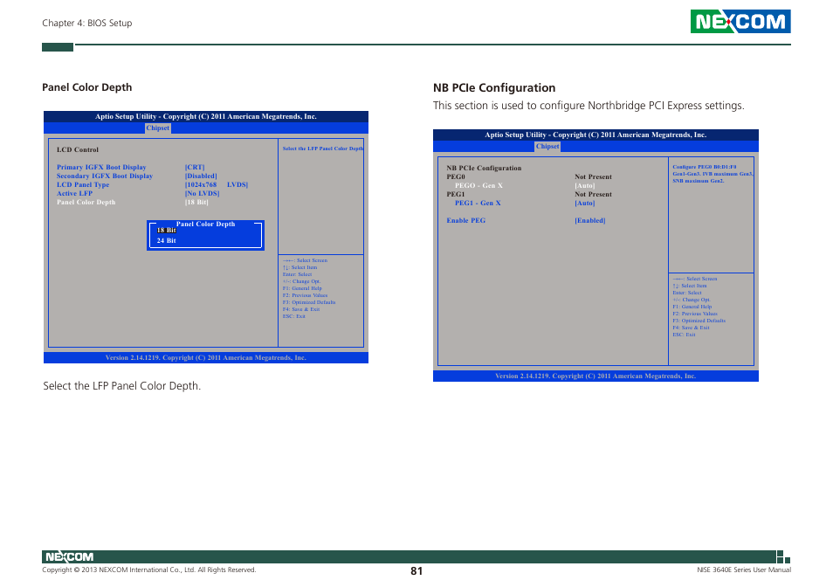The width and height of the screenshot is (833, 587).
Task: Click the [1024x768 LVDS] panel type value
Action: coord(217,185)
